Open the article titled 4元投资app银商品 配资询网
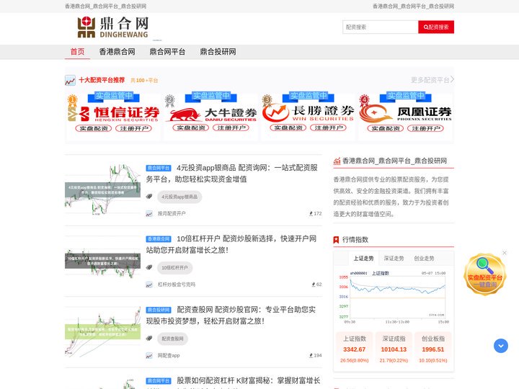The width and height of the screenshot is (519, 389). pos(231,174)
